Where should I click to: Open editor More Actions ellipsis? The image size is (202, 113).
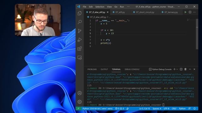(194, 12)
